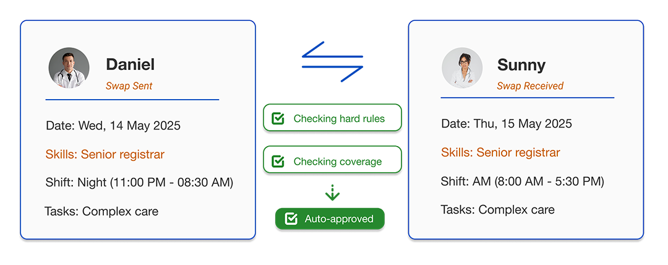Click the Swap Received status label
The height and width of the screenshot is (265, 668).
click(x=530, y=86)
